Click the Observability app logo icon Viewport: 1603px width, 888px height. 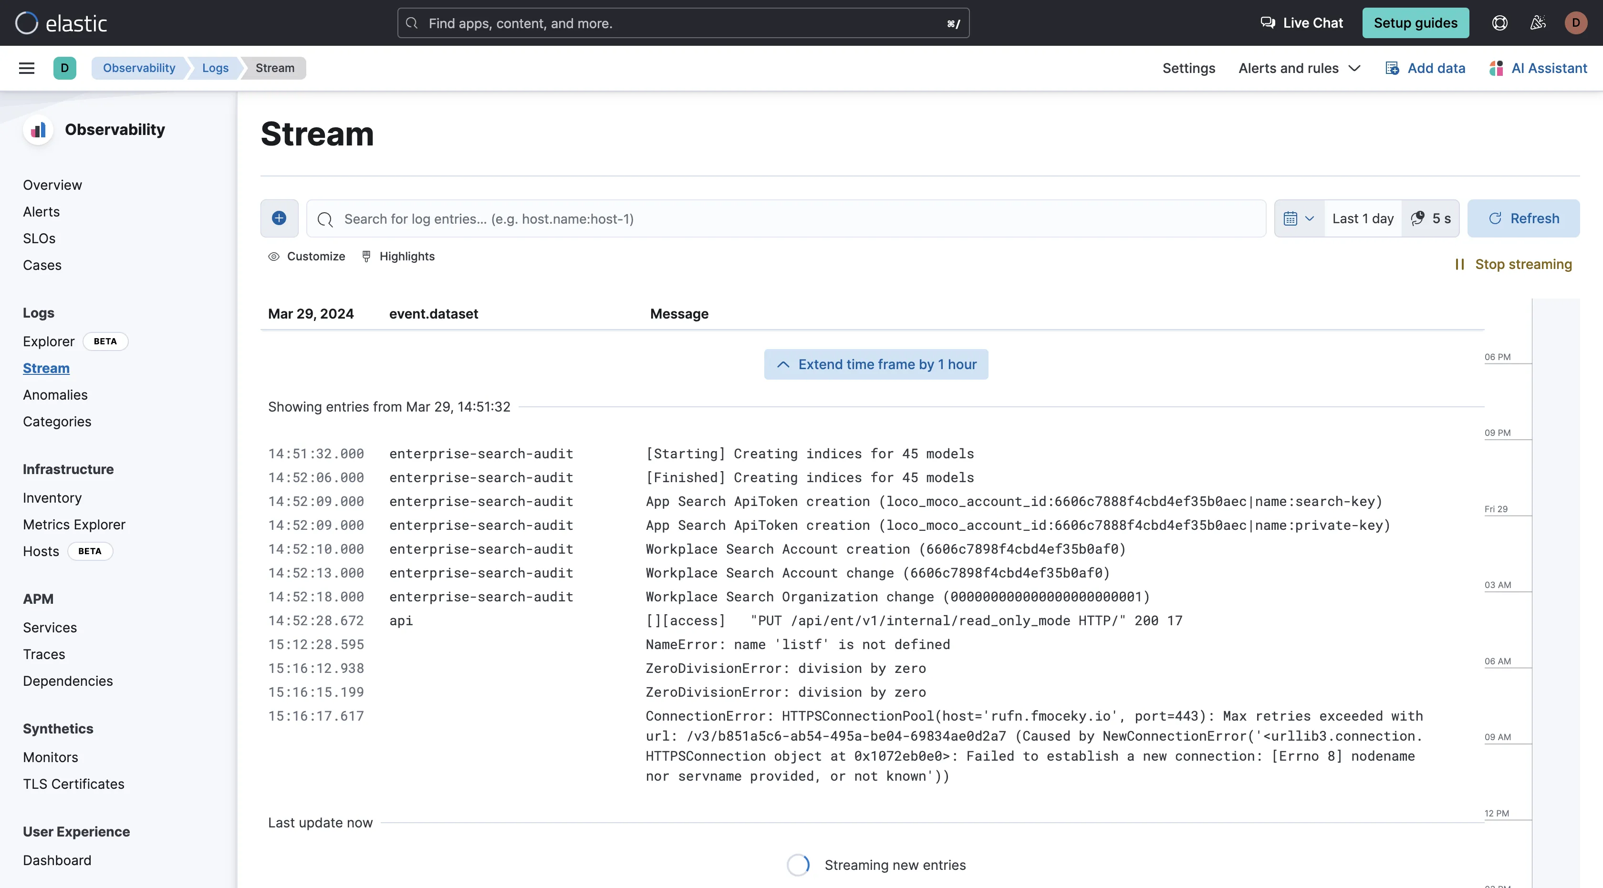pyautogui.click(x=38, y=129)
